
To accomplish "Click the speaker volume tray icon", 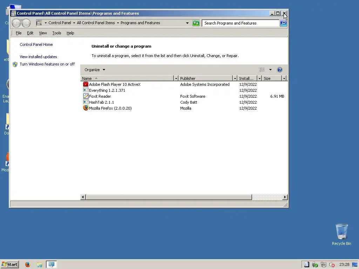I will pyautogui.click(x=332, y=265).
